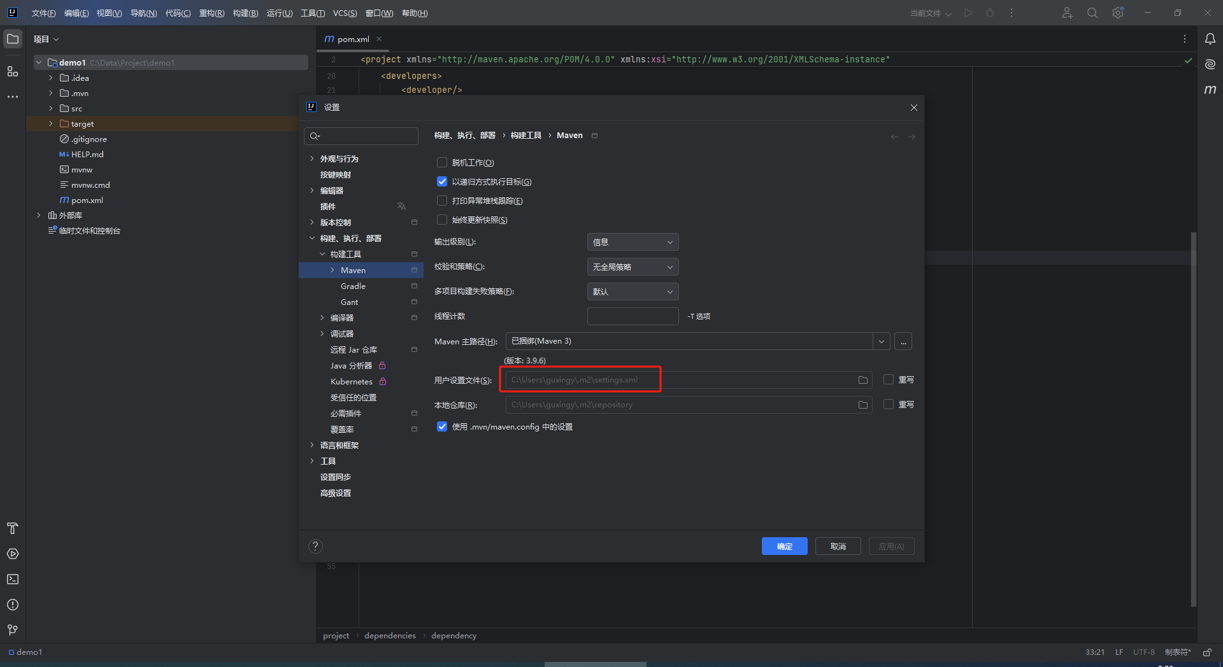The image size is (1223, 667).
Task: Click the read-only lock icon in status bar
Action: tap(1207, 652)
